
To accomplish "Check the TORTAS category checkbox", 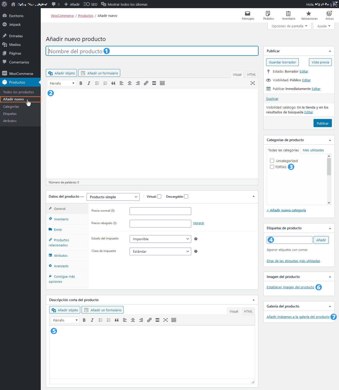I will pos(272,167).
